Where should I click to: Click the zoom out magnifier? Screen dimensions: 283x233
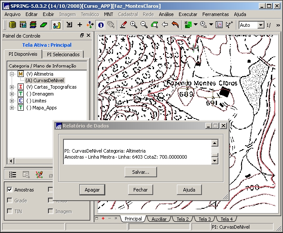[144, 25]
